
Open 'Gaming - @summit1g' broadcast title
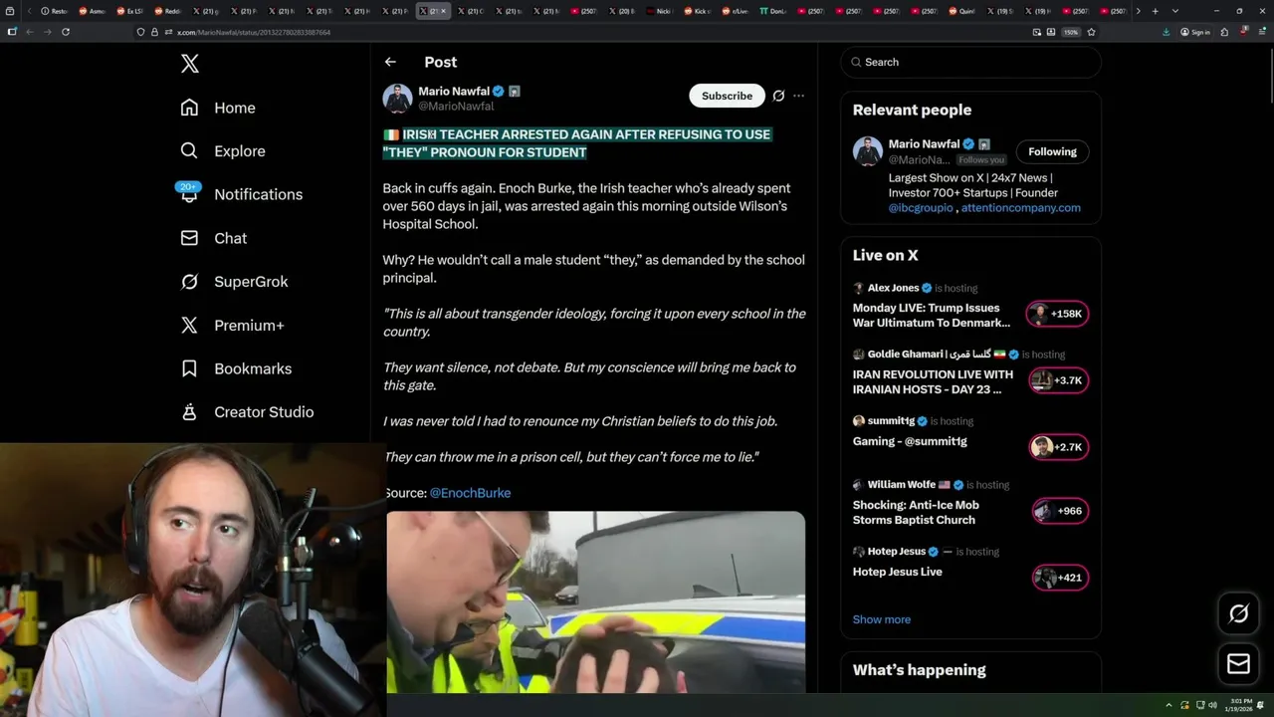click(x=910, y=441)
